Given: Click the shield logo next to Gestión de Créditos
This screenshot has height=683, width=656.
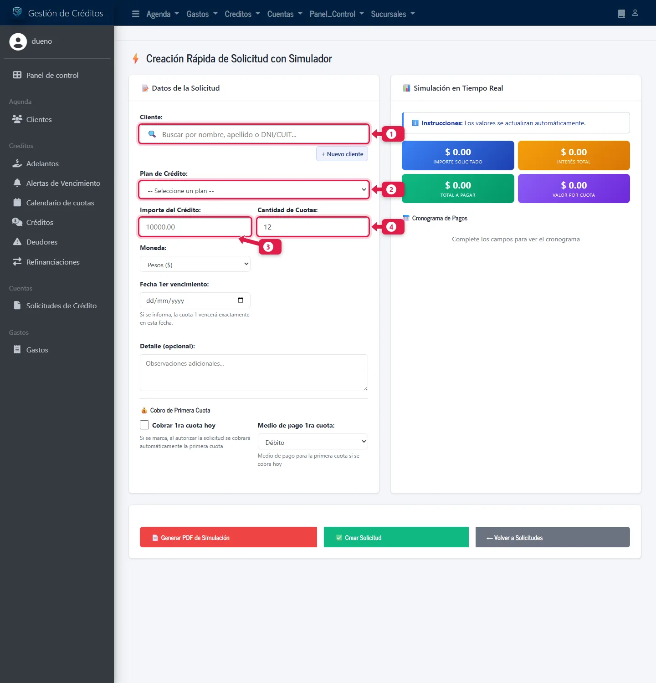Looking at the screenshot, I should (17, 12).
